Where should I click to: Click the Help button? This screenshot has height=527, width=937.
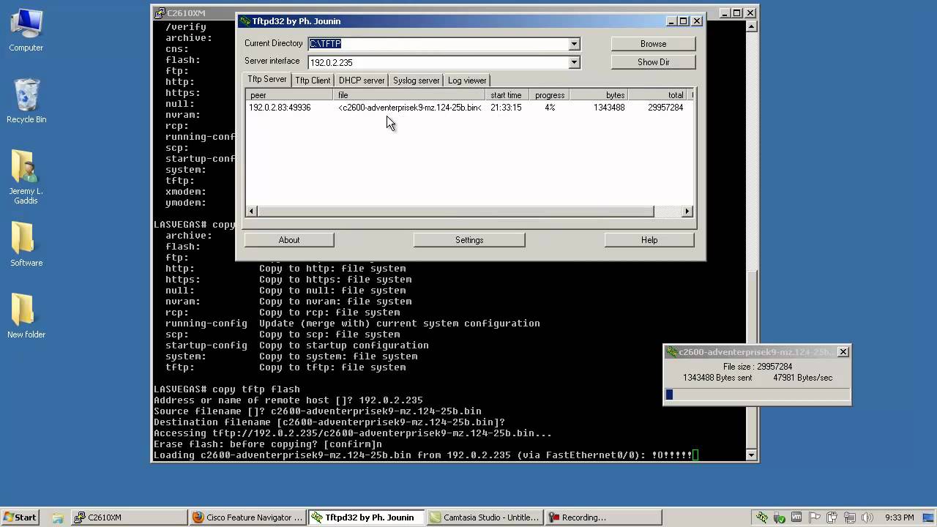[649, 240]
